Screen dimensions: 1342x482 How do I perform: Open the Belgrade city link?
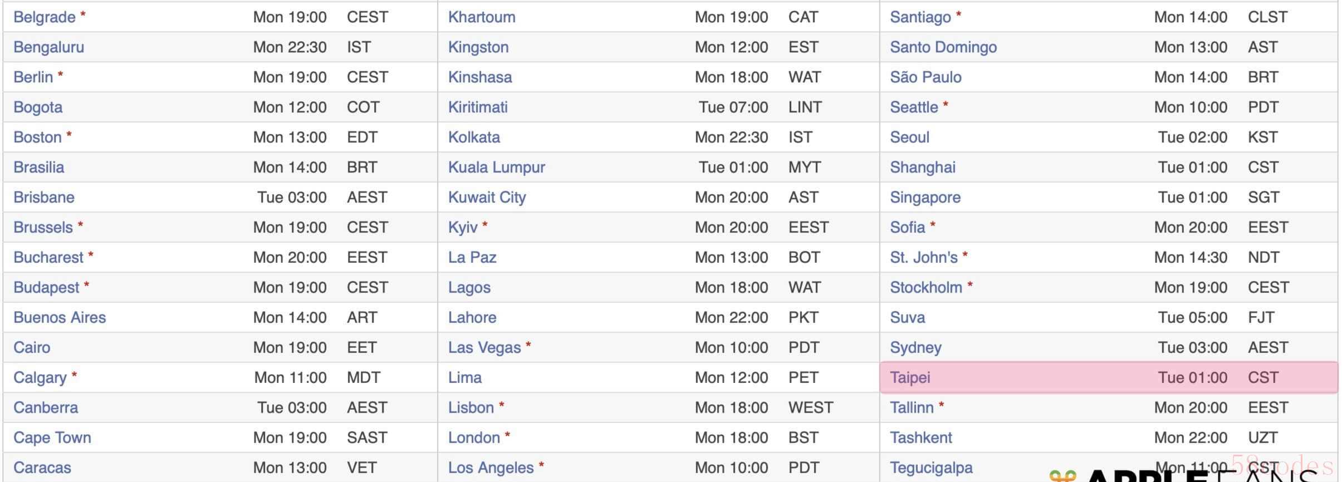point(44,17)
